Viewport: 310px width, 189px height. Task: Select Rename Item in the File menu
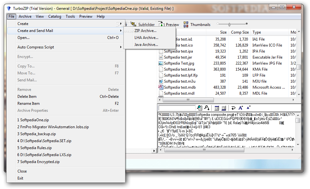66,104
